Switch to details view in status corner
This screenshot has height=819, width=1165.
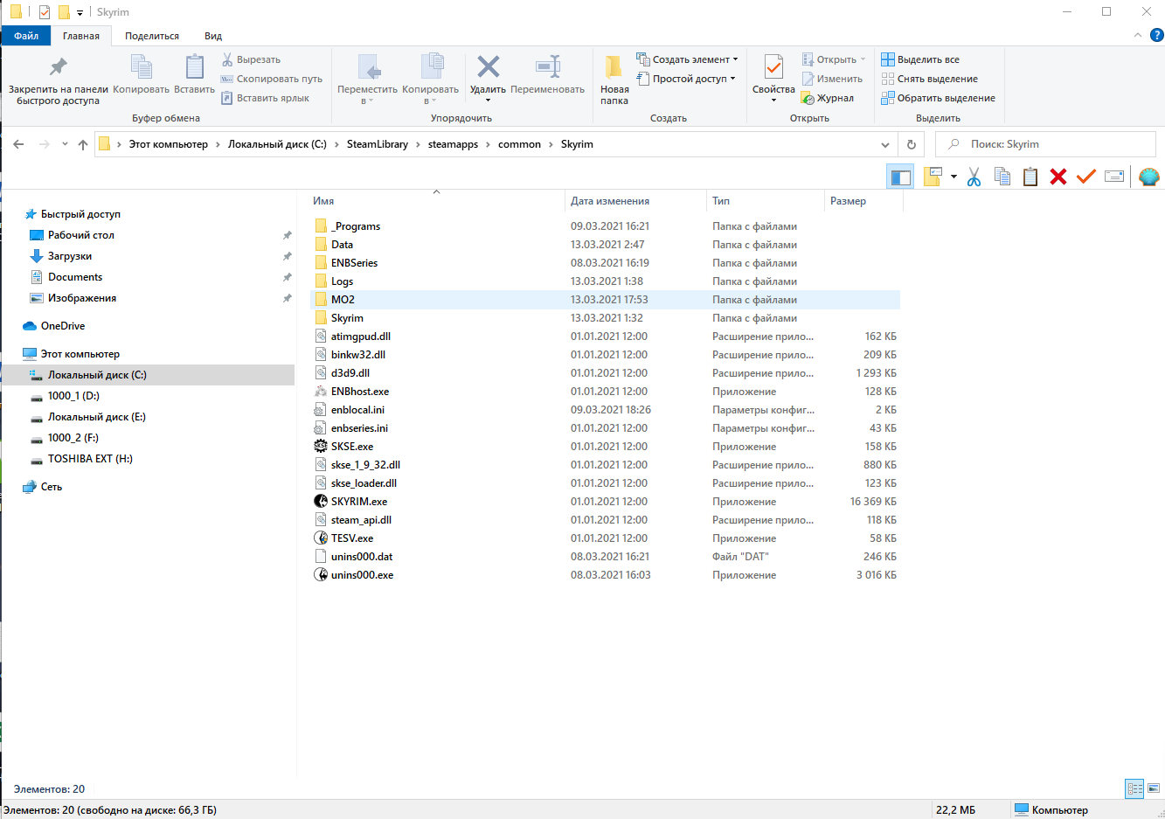[1134, 788]
